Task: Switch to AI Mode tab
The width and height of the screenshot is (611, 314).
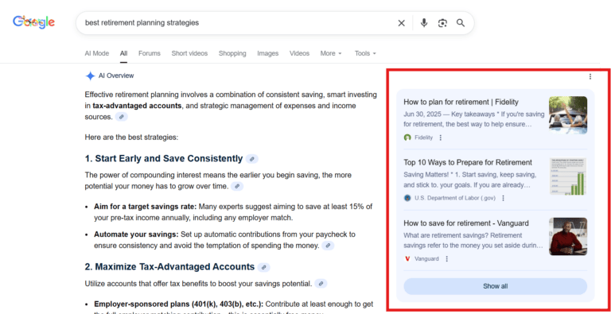Action: [x=97, y=53]
